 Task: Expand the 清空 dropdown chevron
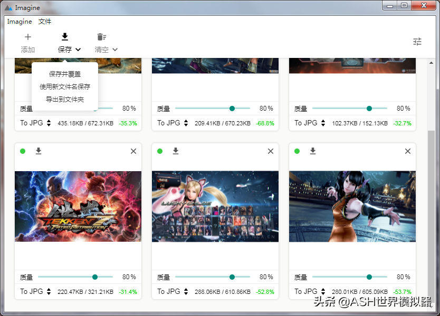coord(115,50)
